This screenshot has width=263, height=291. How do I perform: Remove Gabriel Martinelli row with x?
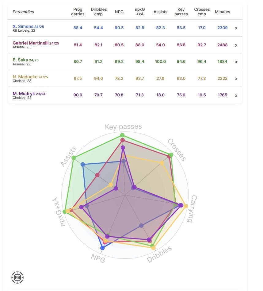pyautogui.click(x=236, y=45)
